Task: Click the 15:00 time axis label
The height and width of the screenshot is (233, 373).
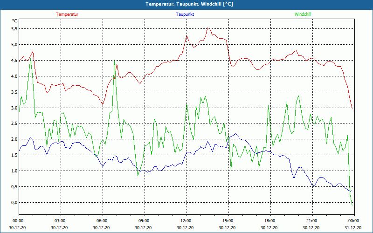Action: point(228,221)
